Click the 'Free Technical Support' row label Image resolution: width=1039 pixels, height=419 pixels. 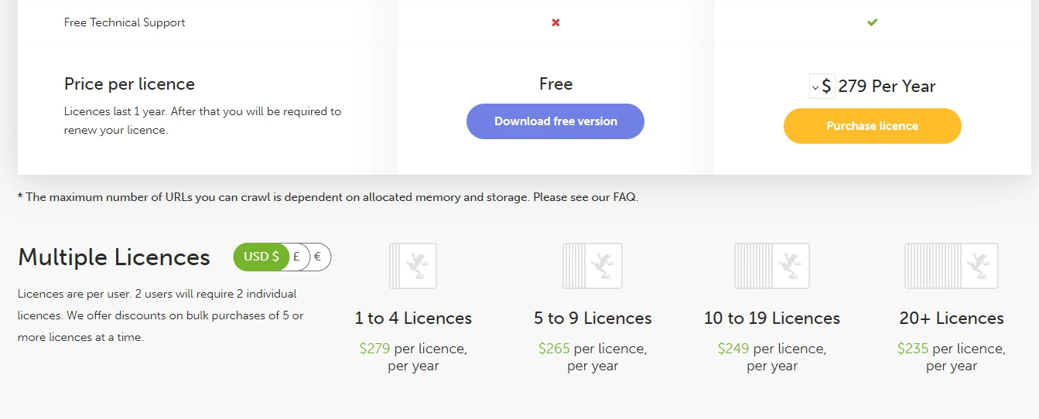pyautogui.click(x=125, y=22)
